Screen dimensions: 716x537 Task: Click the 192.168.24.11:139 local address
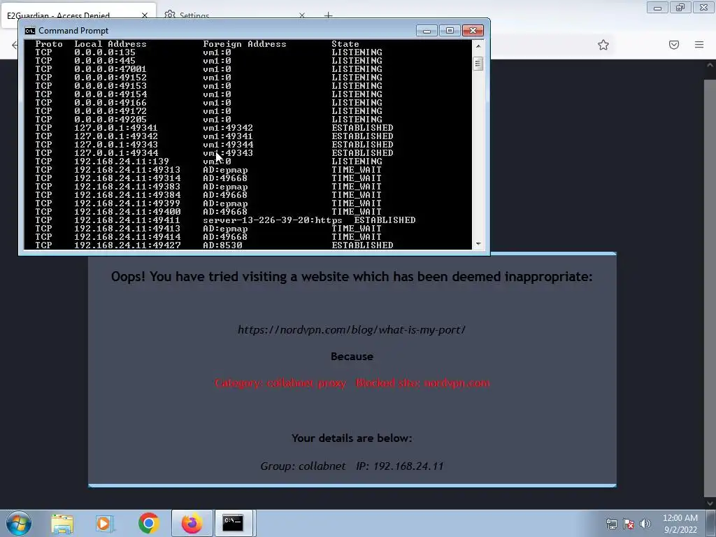[122, 162]
